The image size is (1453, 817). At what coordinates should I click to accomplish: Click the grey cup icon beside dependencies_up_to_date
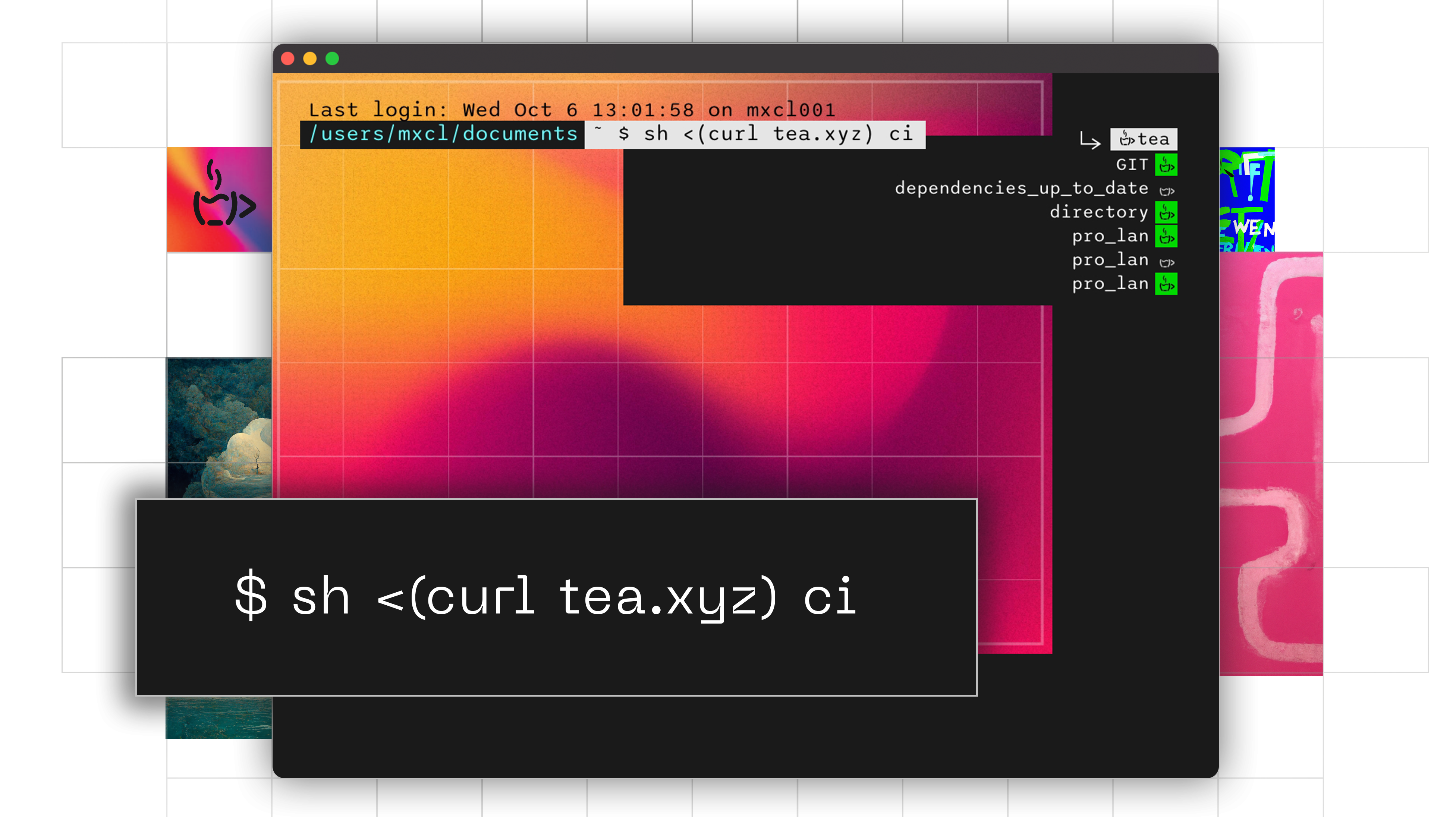[x=1166, y=191]
